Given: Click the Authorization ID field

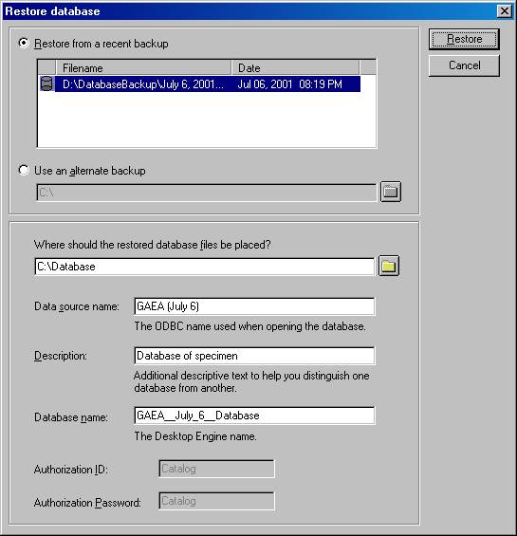Looking at the screenshot, I should point(216,469).
